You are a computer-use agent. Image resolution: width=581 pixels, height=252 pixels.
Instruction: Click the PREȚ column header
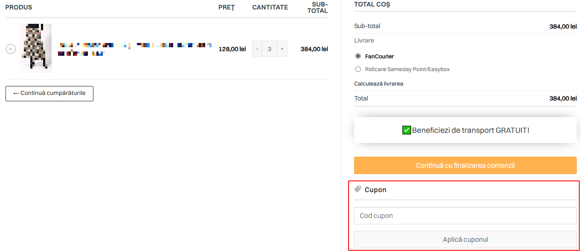pos(227,7)
